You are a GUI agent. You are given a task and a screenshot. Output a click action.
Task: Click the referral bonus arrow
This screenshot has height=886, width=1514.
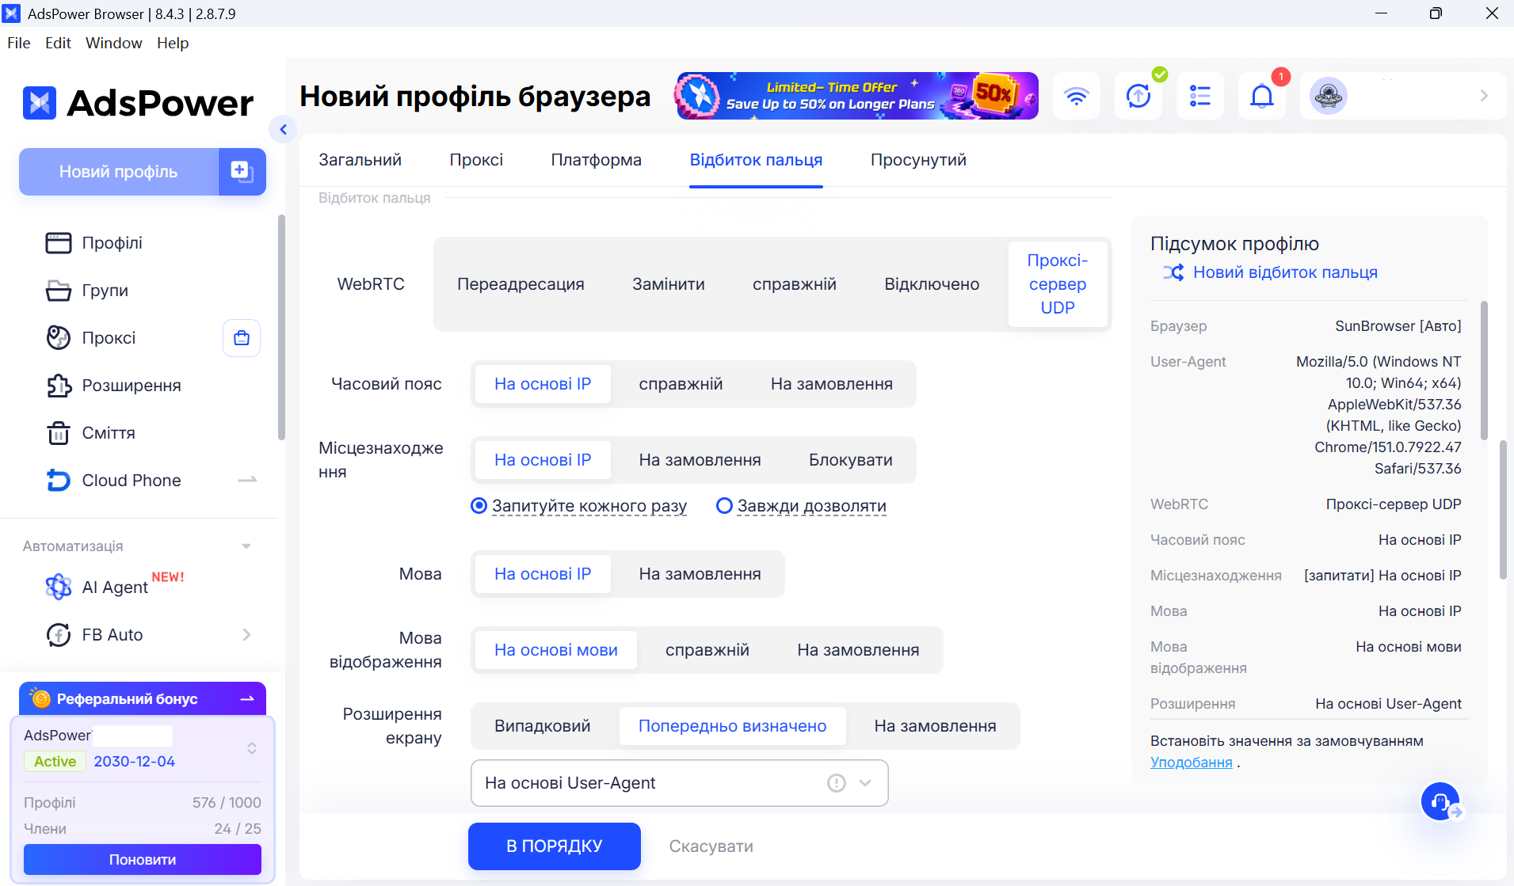coord(247,699)
